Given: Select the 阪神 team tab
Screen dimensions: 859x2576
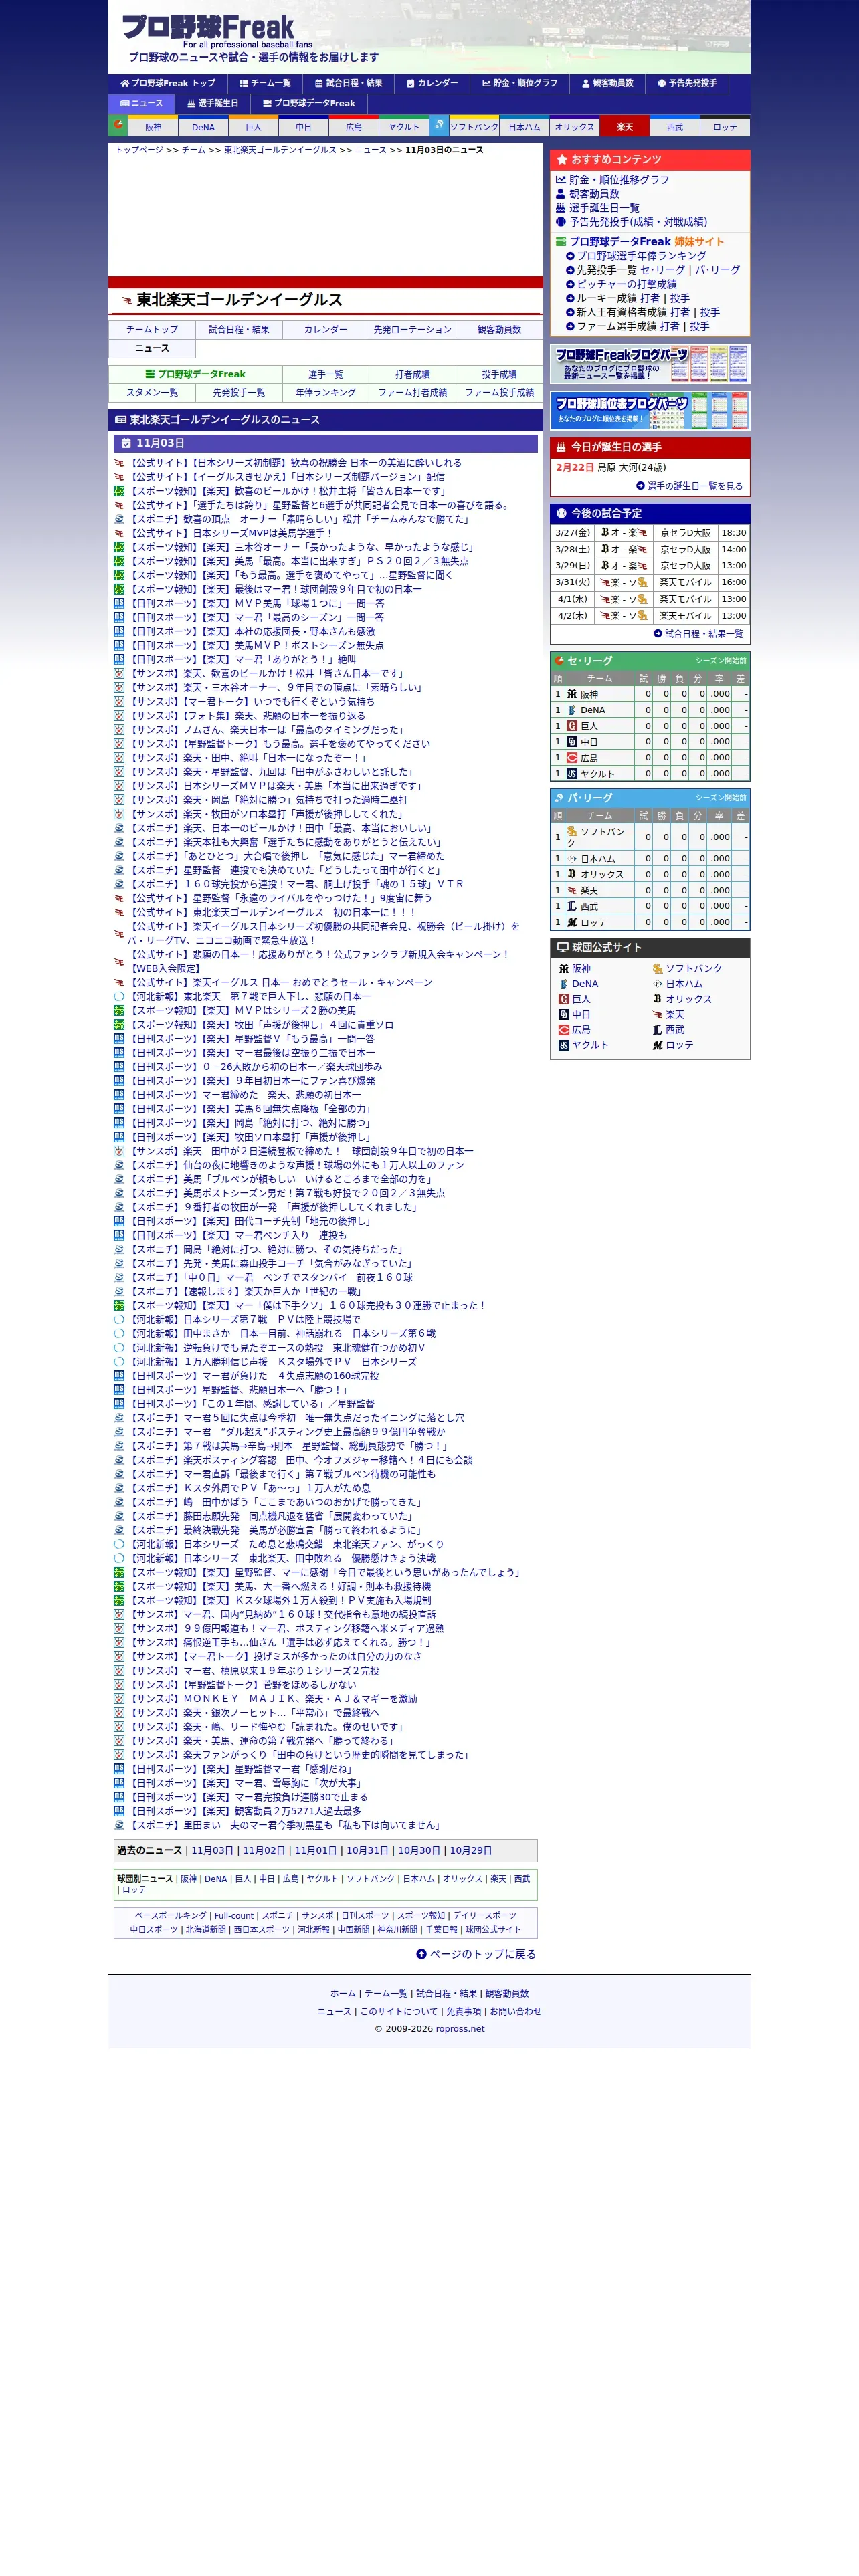Looking at the screenshot, I should point(153,127).
